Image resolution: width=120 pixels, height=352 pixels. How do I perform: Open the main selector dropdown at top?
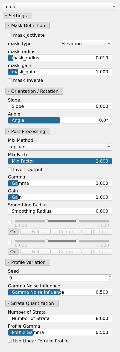(x=60, y=7)
